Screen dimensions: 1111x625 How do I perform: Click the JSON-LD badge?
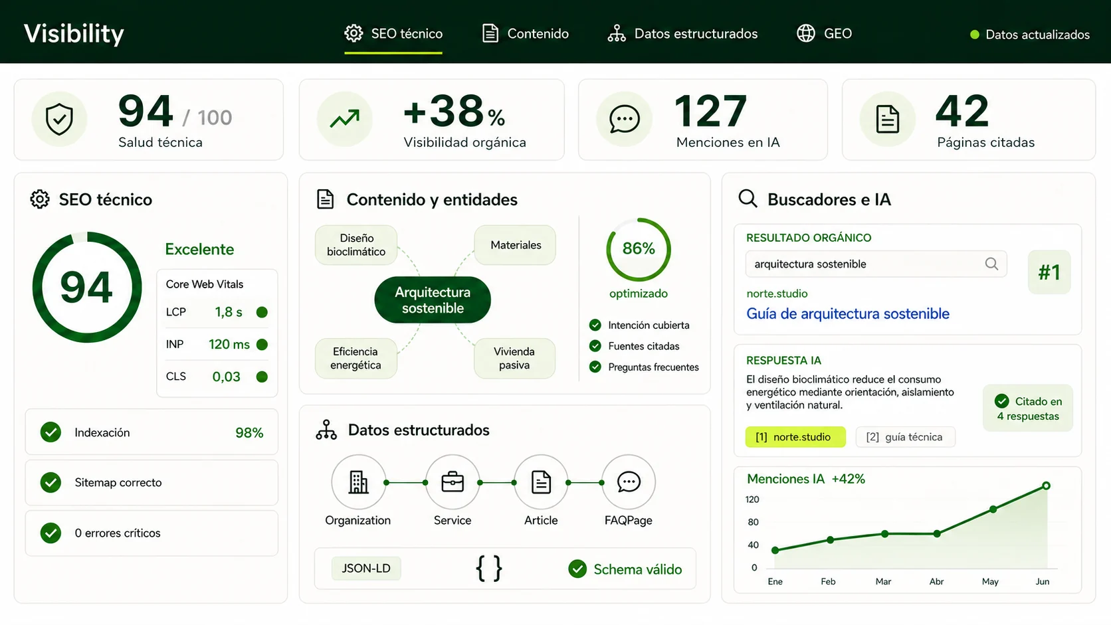[x=366, y=569]
